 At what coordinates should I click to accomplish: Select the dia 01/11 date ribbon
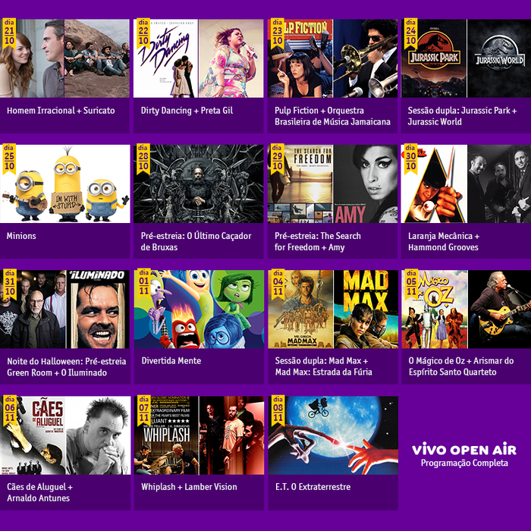[144, 284]
